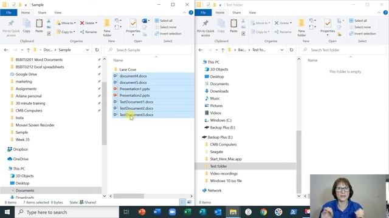Click vertical scrollbar in Sample navigation pane
This screenshot has height=218, width=389.
pyautogui.click(x=105, y=114)
